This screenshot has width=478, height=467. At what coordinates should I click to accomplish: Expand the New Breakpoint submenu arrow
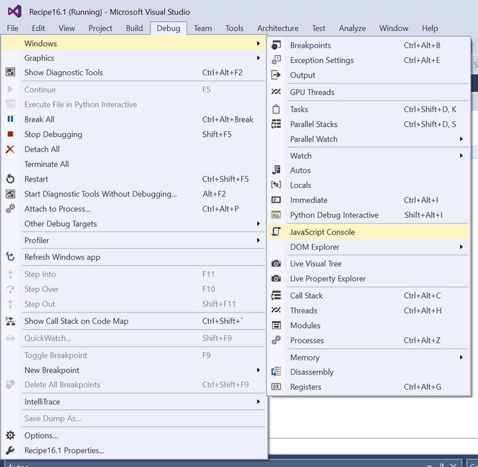coord(258,370)
